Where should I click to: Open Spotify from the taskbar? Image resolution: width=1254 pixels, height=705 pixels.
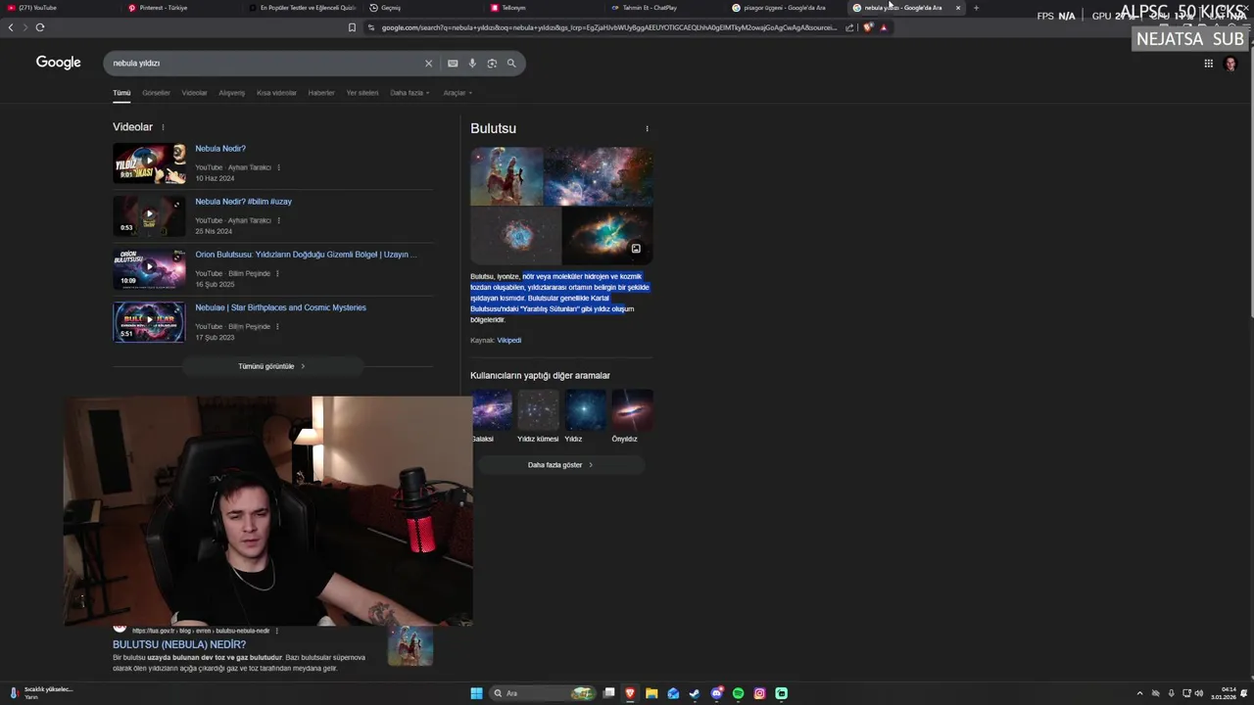[x=738, y=693]
